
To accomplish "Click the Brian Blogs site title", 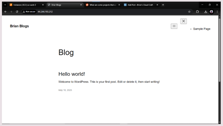I will click(x=19, y=26).
